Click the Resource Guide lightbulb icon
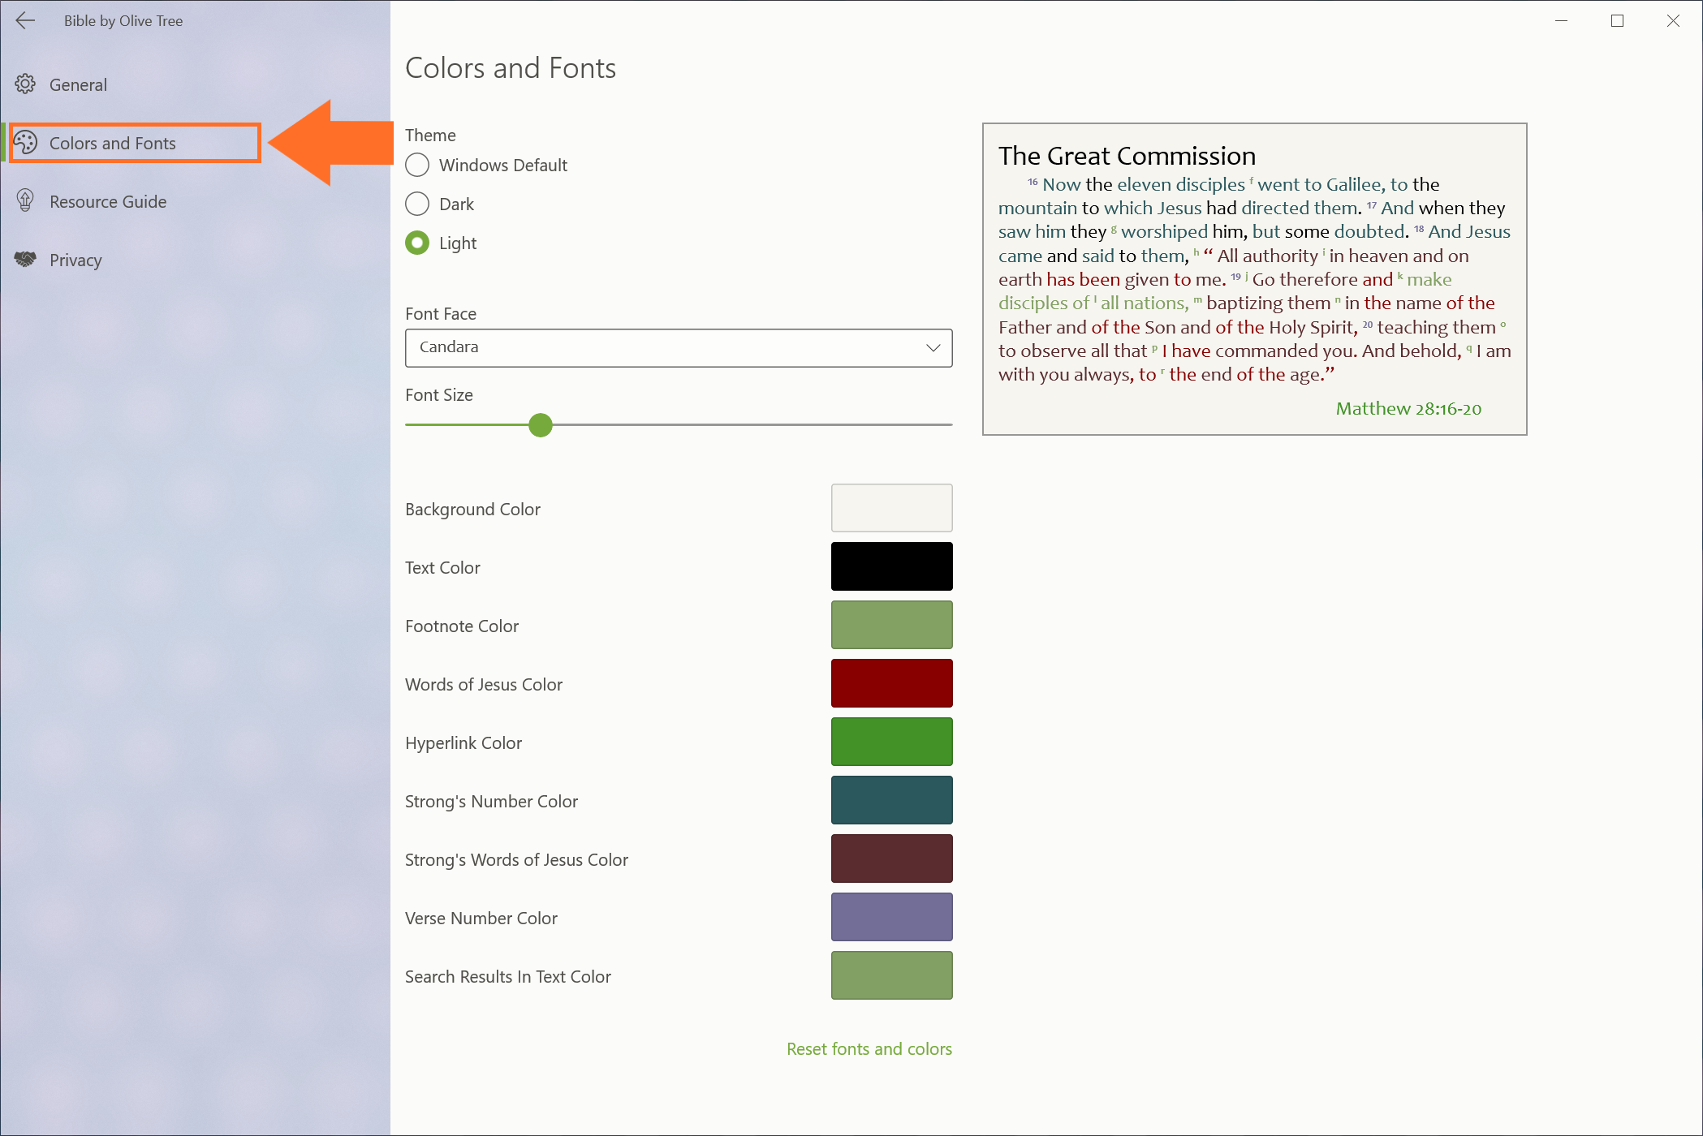This screenshot has width=1703, height=1136. pos(25,201)
